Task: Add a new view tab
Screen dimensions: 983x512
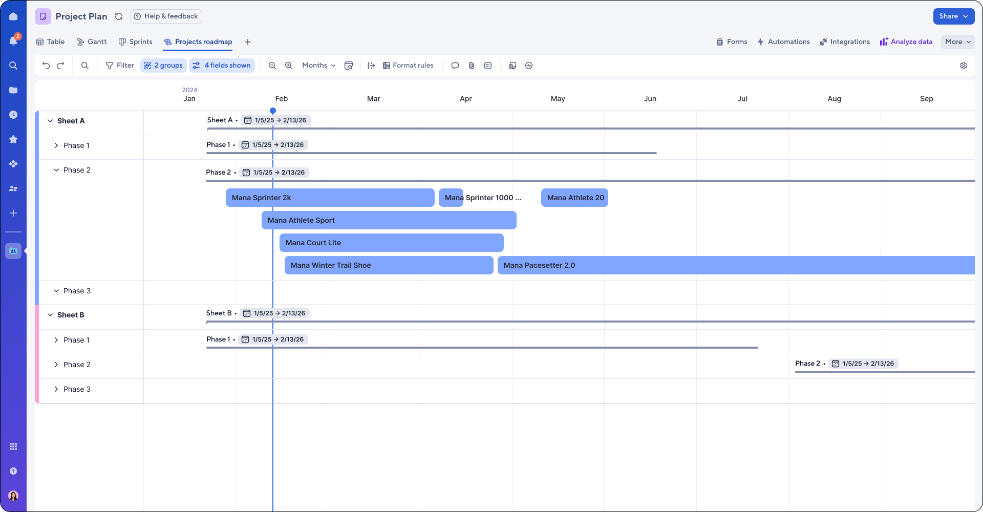Action: point(248,42)
